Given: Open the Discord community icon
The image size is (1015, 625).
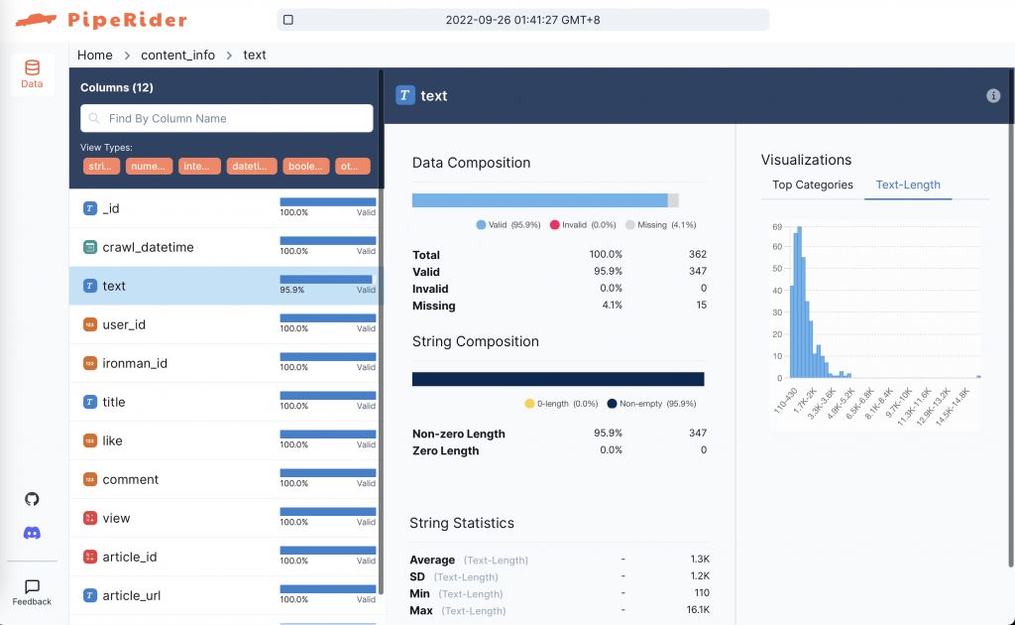Looking at the screenshot, I should (x=32, y=533).
